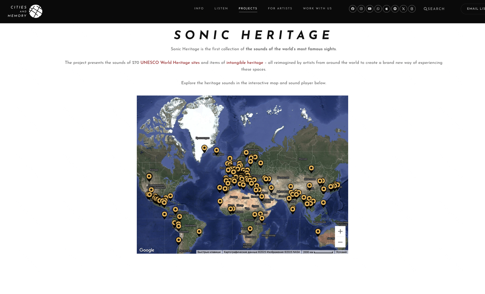Zoom out on the map
485x294 pixels.
340,242
